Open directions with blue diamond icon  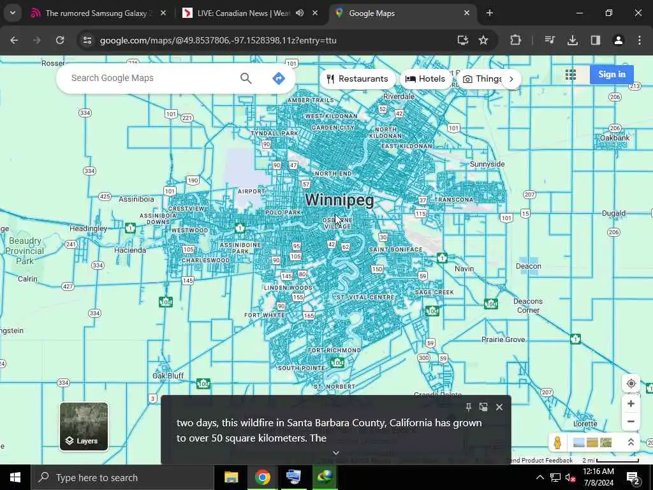pyautogui.click(x=279, y=78)
